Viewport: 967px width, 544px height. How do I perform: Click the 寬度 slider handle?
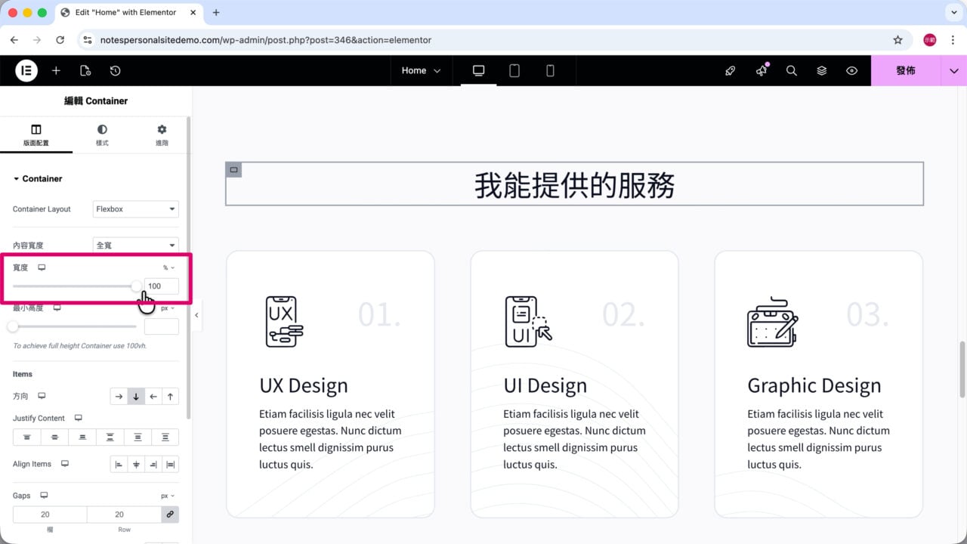click(136, 286)
